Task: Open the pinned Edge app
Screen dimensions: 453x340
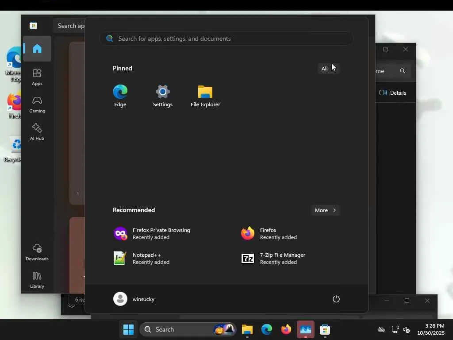Action: pyautogui.click(x=120, y=96)
